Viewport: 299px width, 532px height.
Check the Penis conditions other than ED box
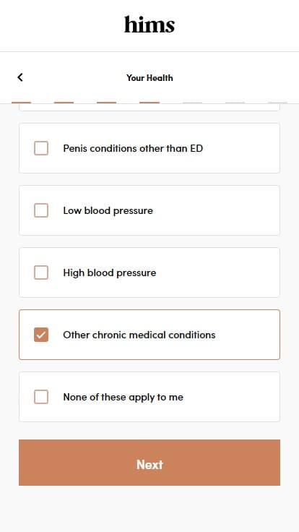[x=41, y=148]
